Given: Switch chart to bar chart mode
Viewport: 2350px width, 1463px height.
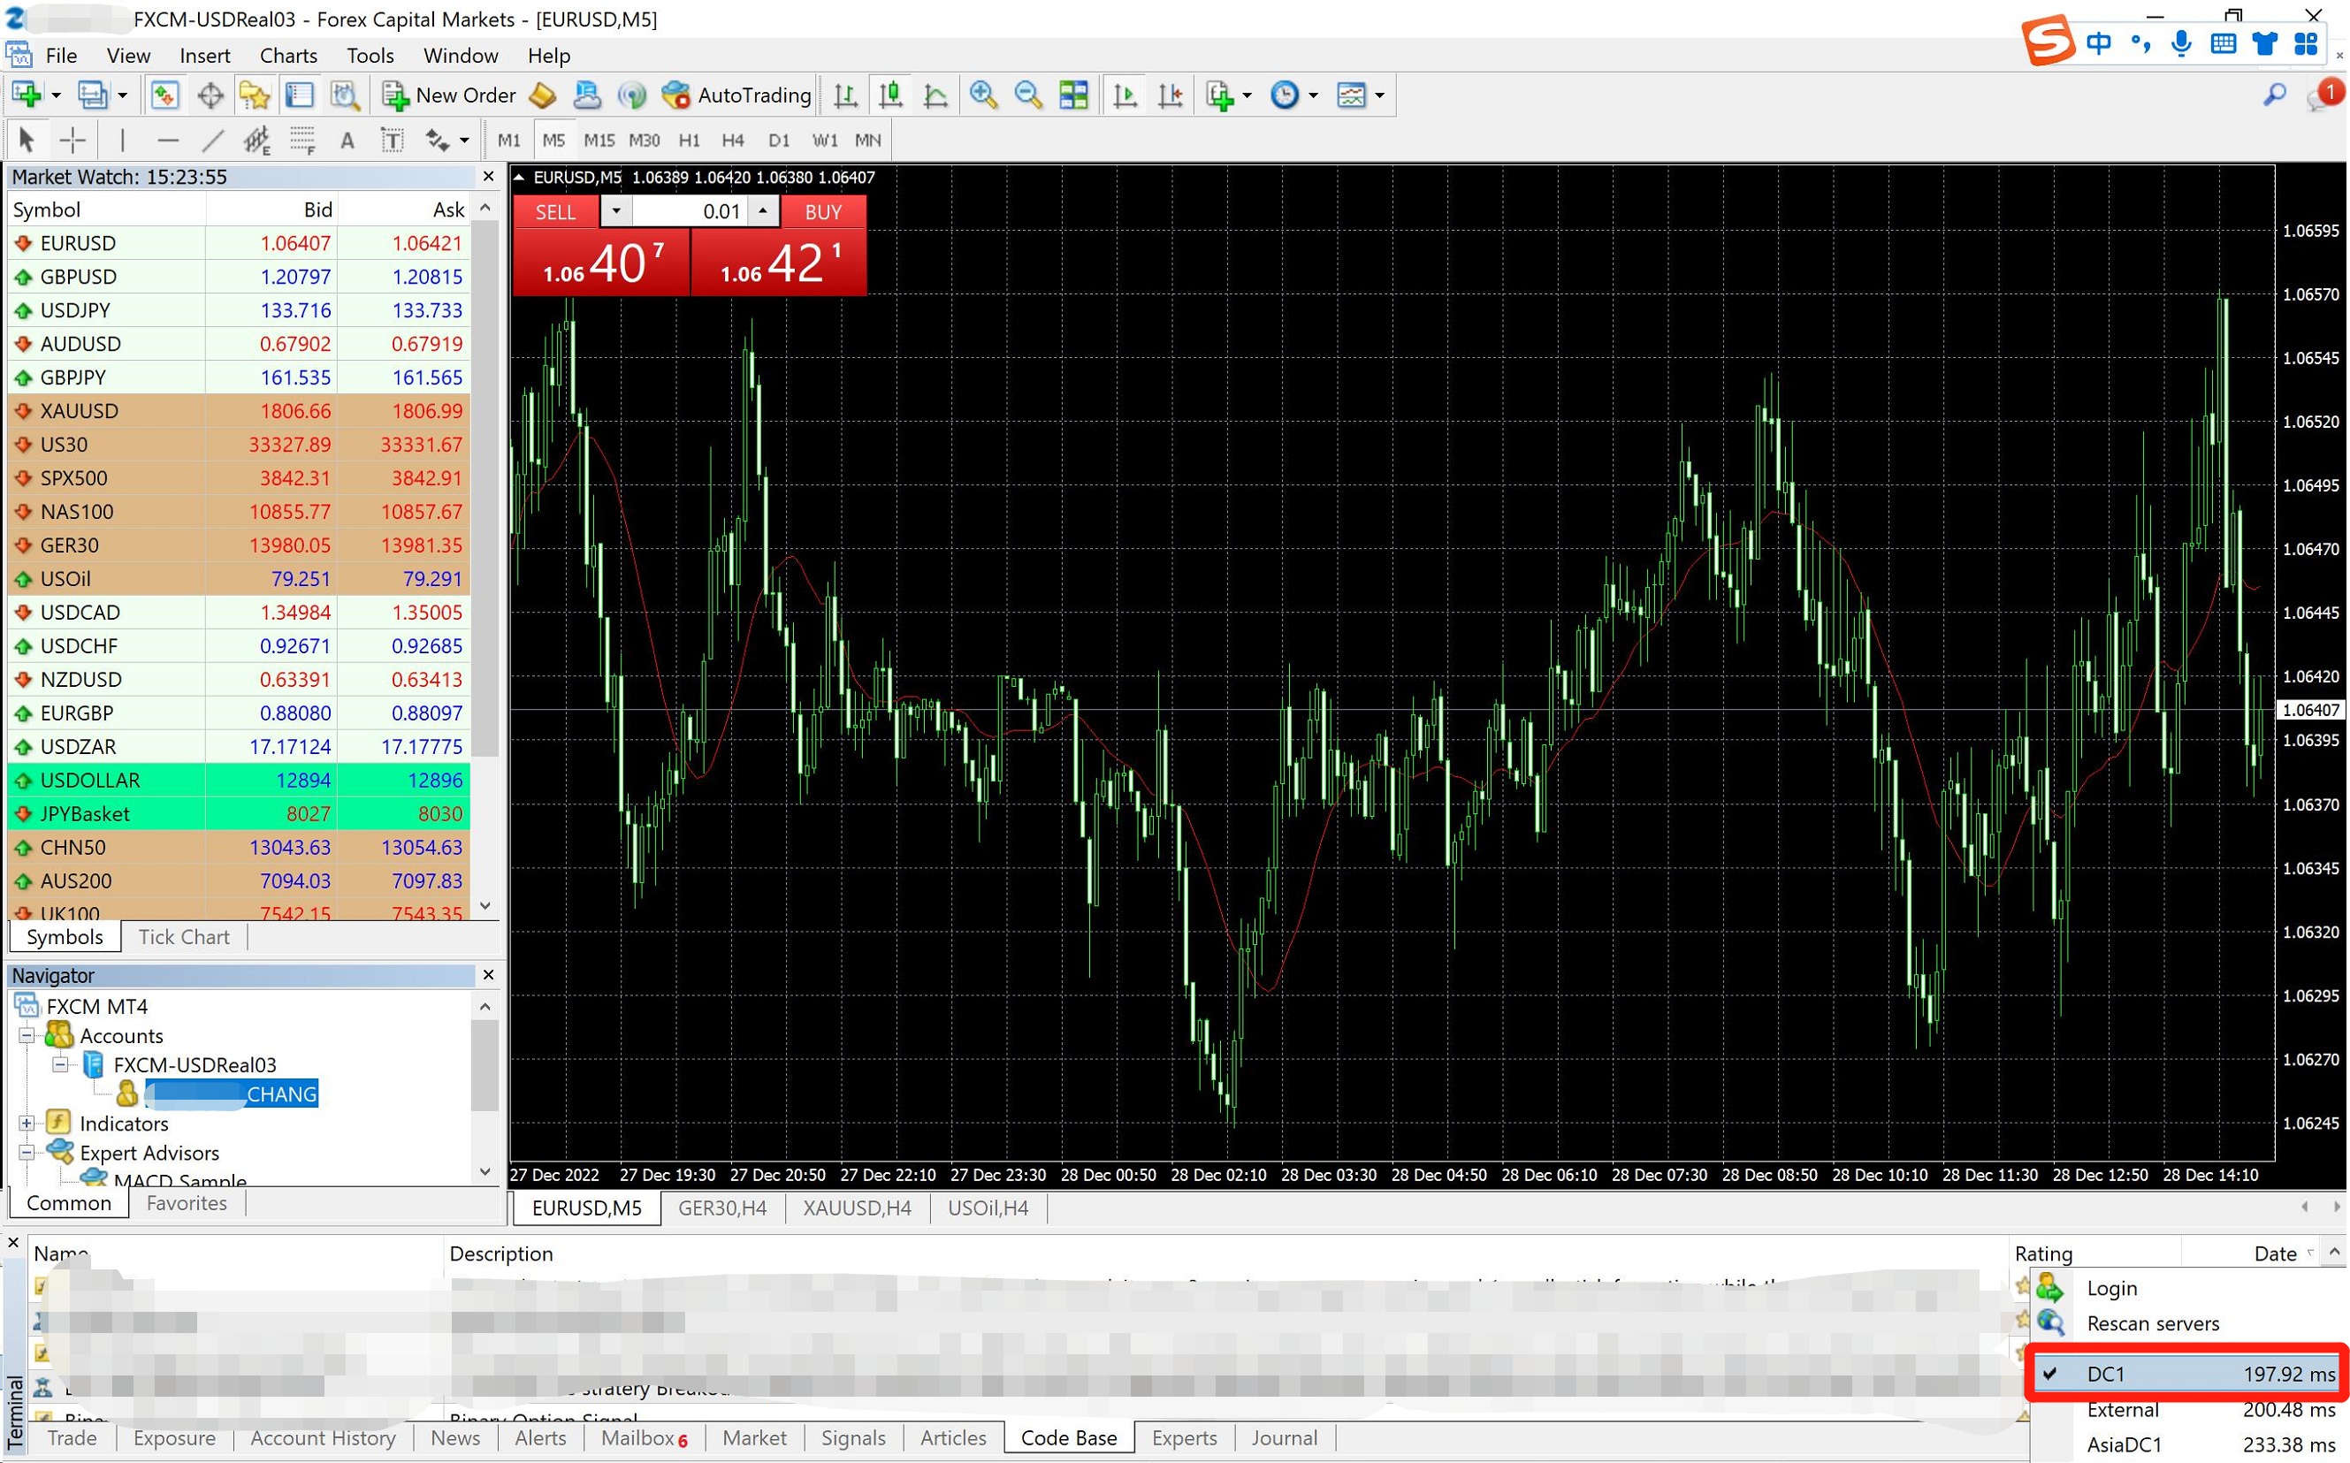Looking at the screenshot, I should pyautogui.click(x=845, y=95).
